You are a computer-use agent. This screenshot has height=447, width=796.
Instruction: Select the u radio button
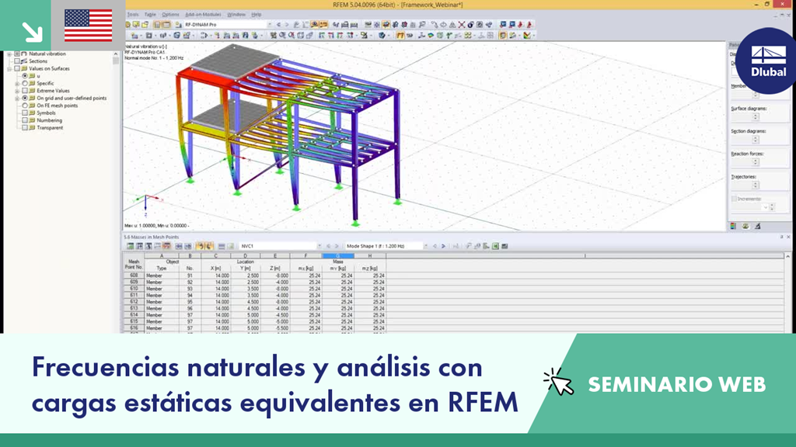point(24,76)
